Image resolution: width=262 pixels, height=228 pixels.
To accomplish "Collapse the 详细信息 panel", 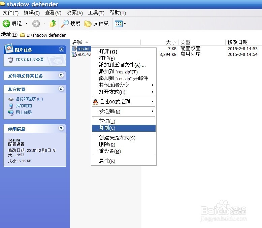I will click(61, 128).
